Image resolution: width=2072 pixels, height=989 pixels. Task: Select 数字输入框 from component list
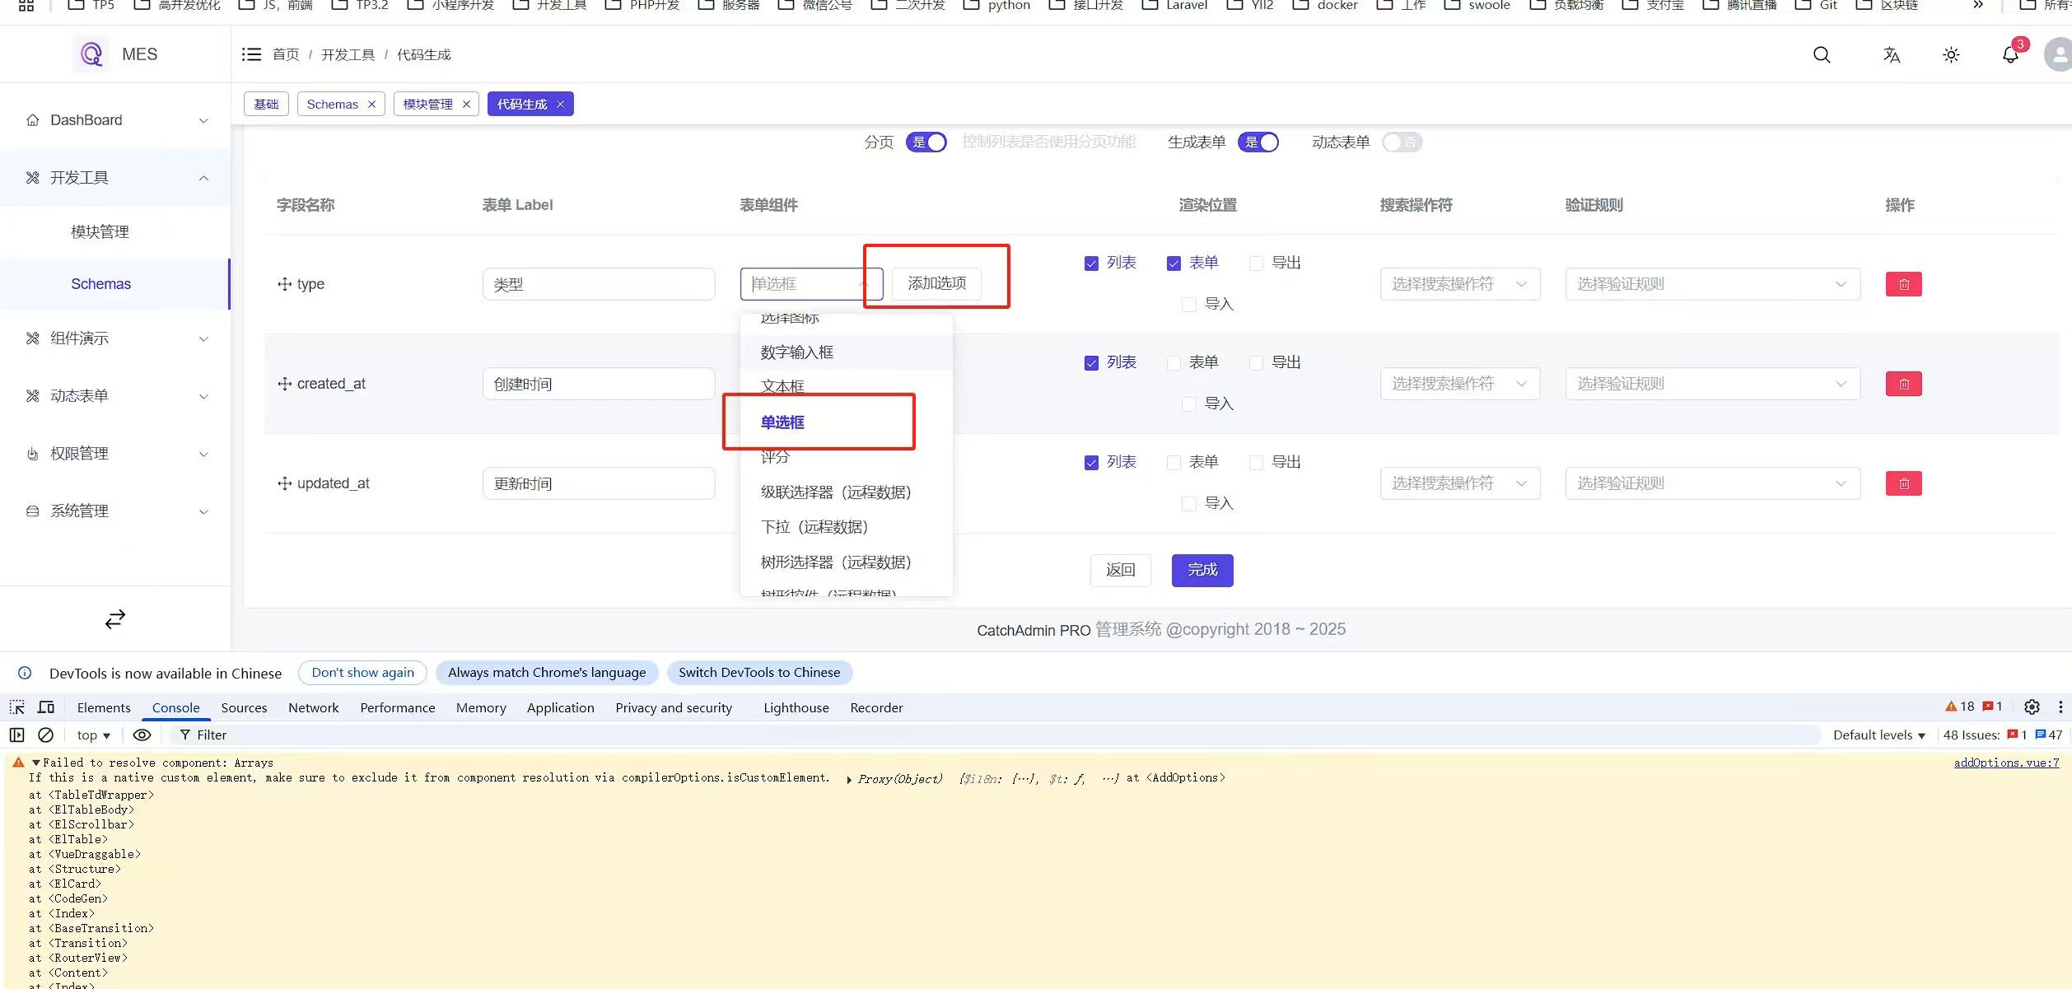pyautogui.click(x=846, y=352)
